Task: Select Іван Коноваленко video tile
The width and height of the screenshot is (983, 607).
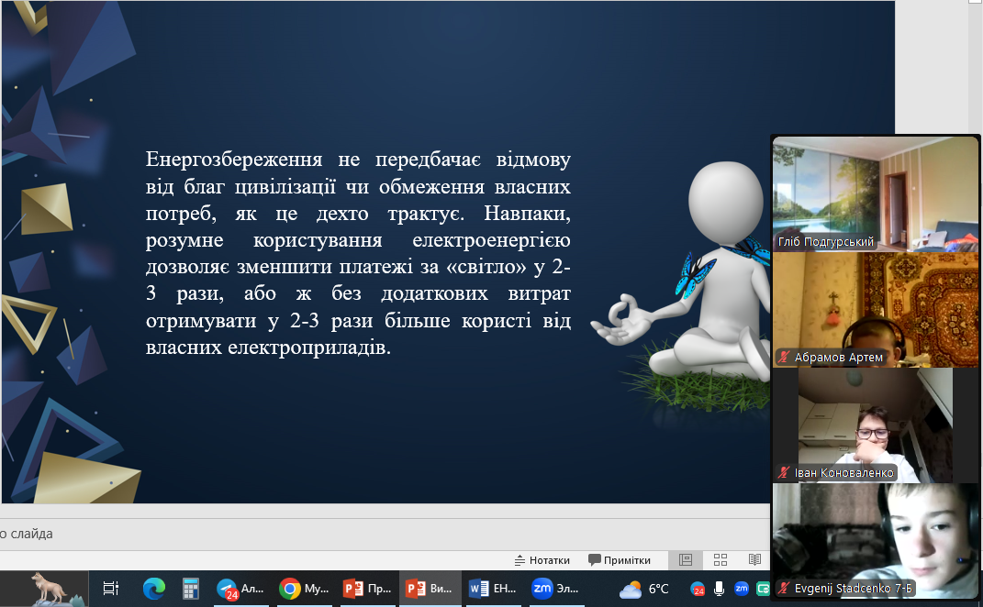Action: click(x=876, y=425)
